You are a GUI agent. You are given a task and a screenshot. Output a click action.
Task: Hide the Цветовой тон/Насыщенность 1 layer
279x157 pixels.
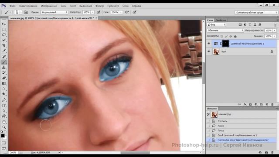coord(209,44)
